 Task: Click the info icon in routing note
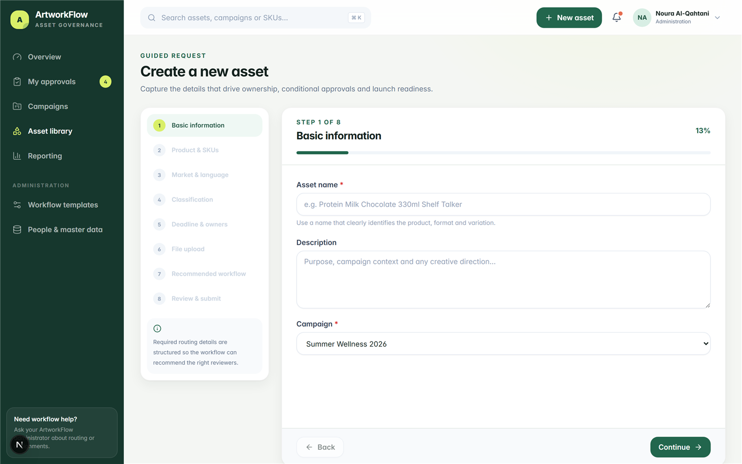[157, 328]
